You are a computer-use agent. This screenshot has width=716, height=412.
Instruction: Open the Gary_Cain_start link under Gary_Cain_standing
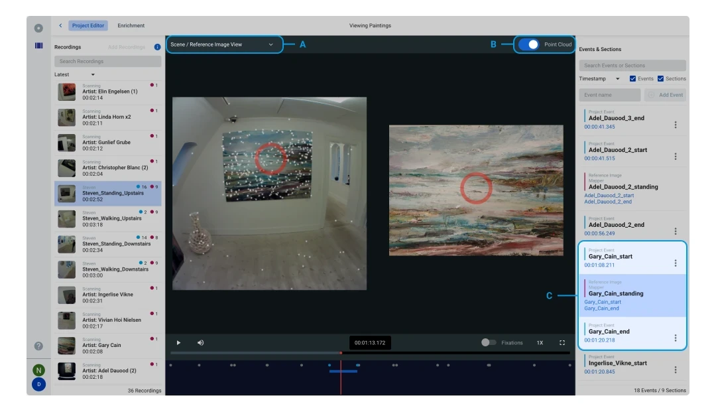click(x=602, y=302)
